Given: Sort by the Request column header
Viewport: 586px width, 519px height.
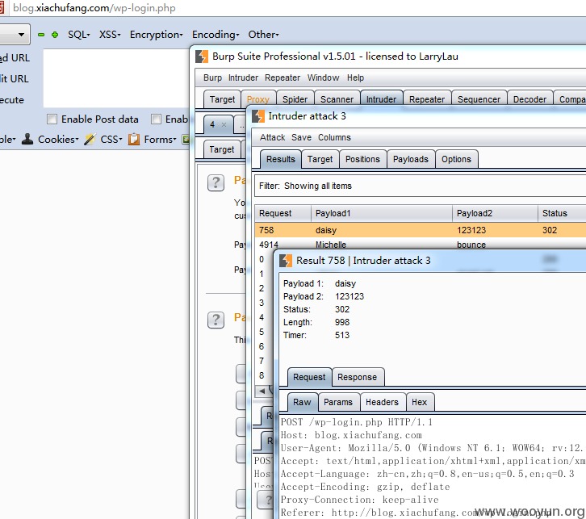Looking at the screenshot, I should 283,213.
